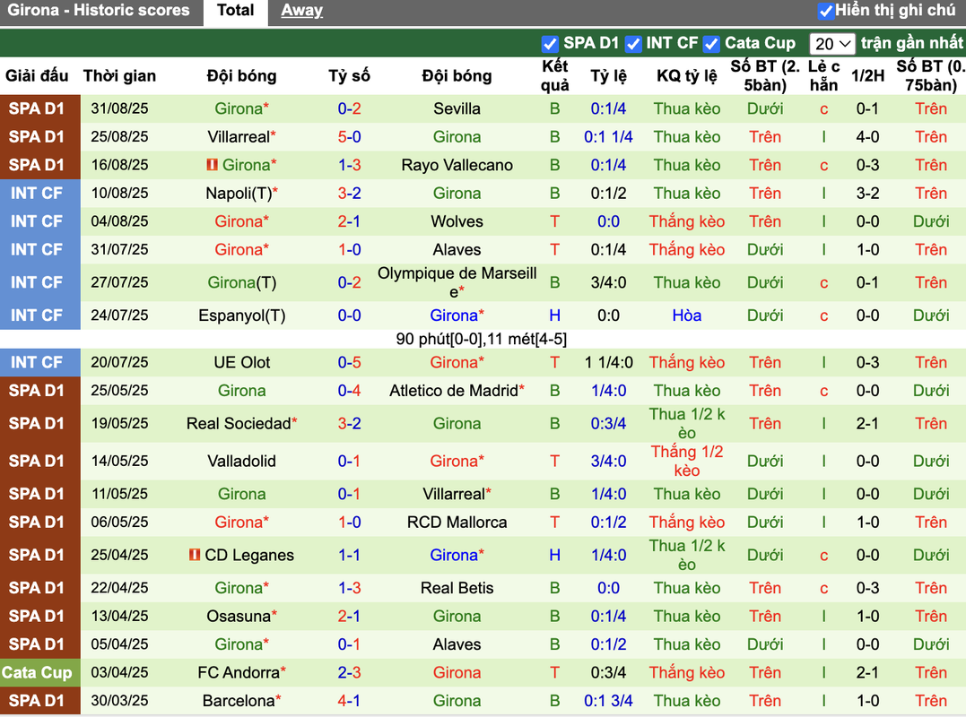The height and width of the screenshot is (717, 966).
Task: Open Sevilla team link
Action: [457, 109]
